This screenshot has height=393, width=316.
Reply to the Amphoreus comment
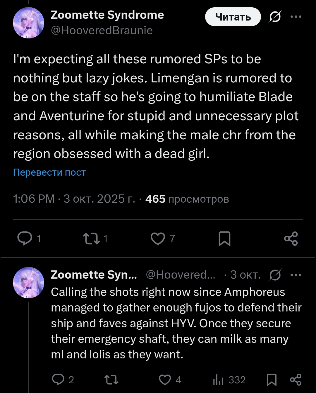63,380
